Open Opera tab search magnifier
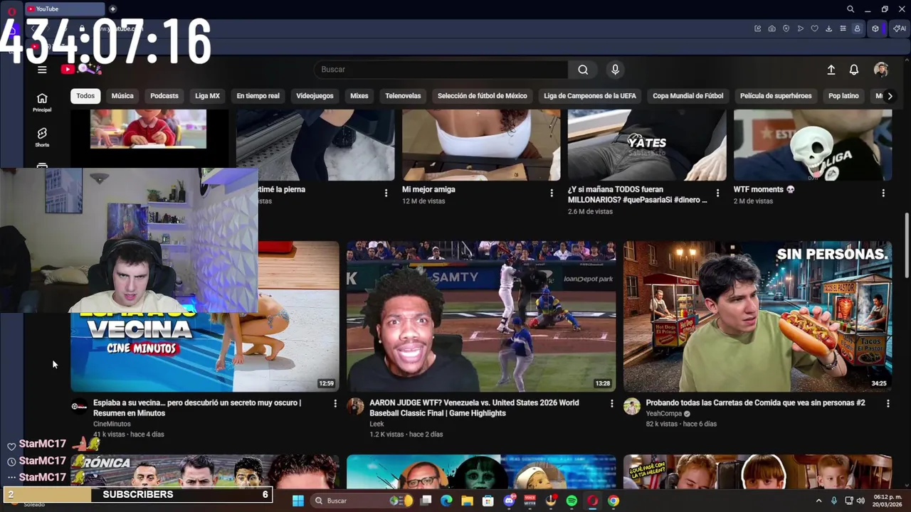Viewport: 911px width, 512px height. pyautogui.click(x=851, y=9)
